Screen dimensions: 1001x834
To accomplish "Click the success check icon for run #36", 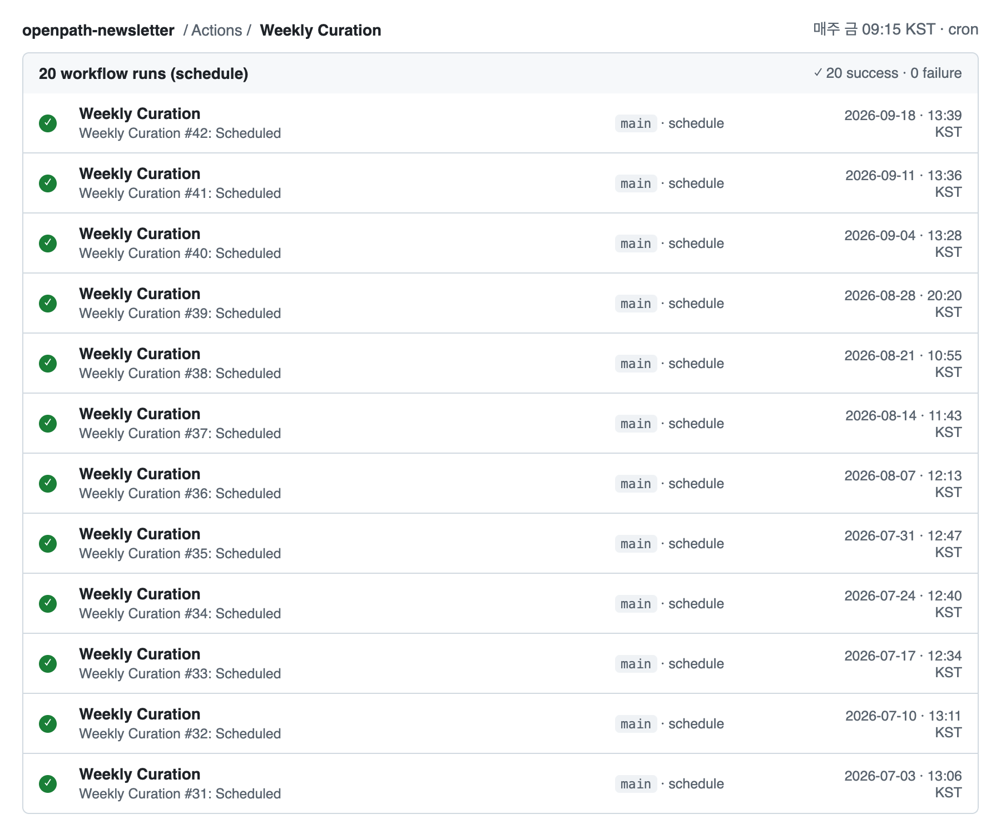I will 48,484.
